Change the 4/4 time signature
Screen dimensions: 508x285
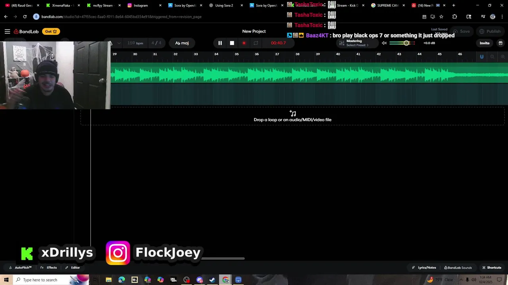click(x=156, y=43)
